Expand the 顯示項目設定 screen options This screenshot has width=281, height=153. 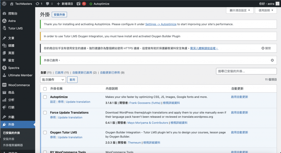point(240,10)
